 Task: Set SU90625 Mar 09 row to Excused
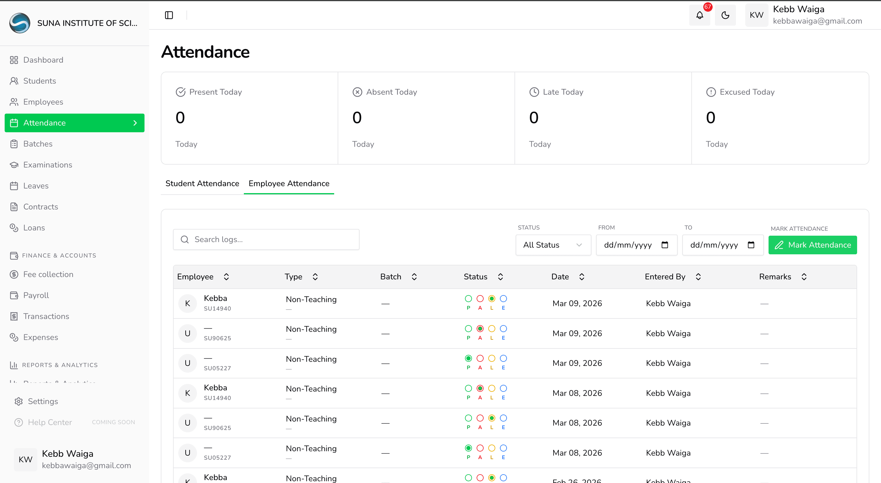[503, 329]
